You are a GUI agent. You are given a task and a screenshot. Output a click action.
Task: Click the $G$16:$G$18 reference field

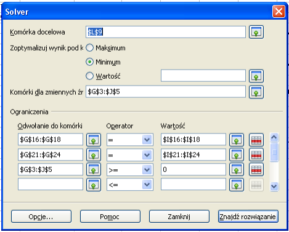pos(51,140)
